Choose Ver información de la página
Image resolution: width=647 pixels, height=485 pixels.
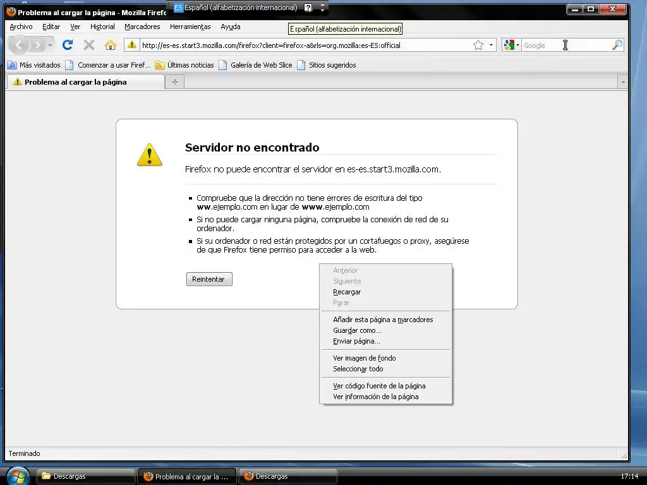[x=386, y=397]
